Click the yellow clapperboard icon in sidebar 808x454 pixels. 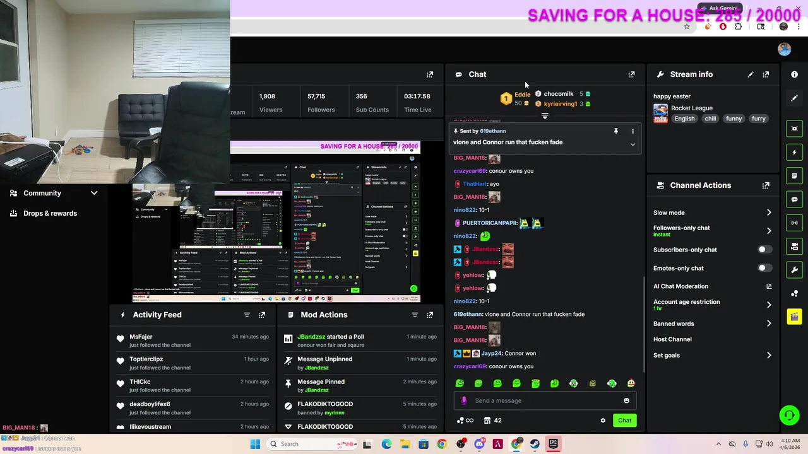794,317
